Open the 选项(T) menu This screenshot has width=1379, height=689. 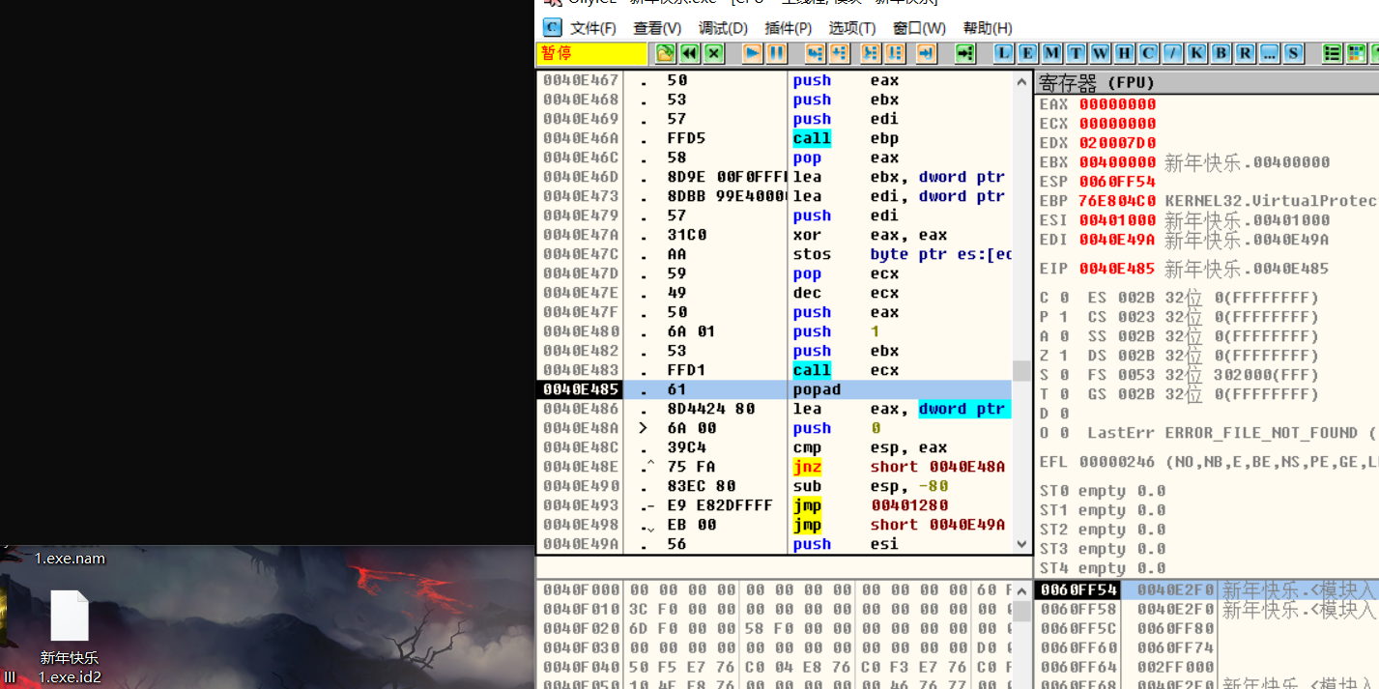851,28
